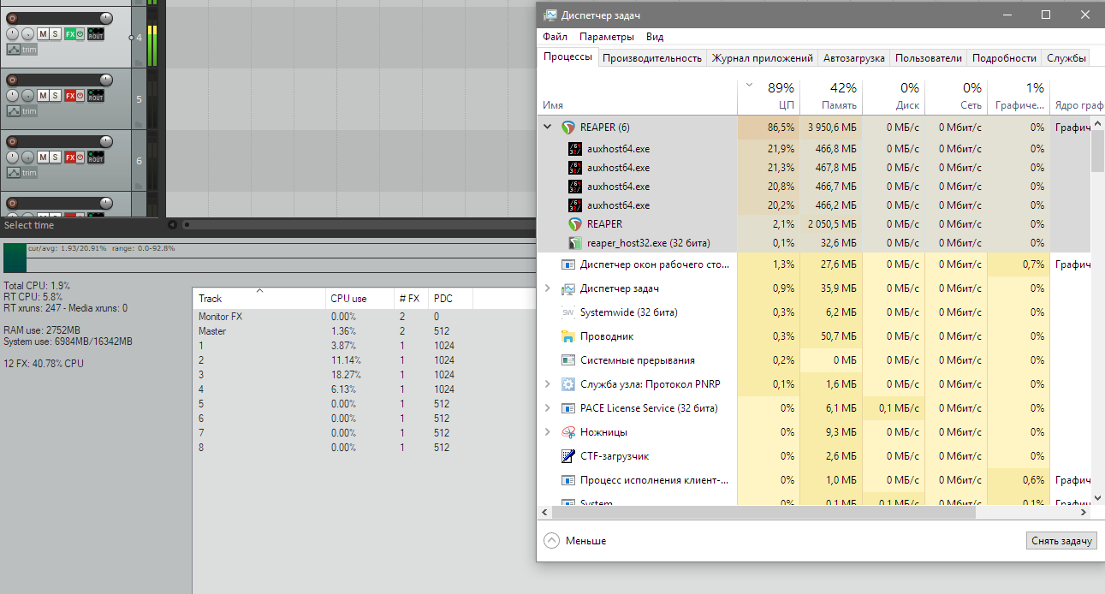Screen dimensions: 1105x594
Task: Switch to Производительность tab
Action: 652,58
